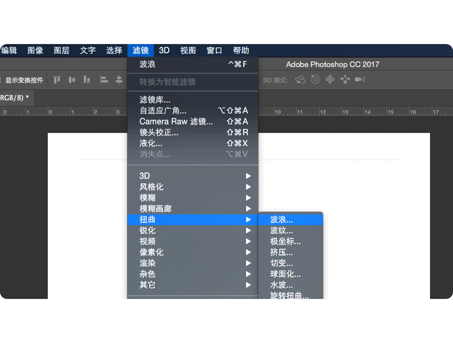The width and height of the screenshot is (453, 343).
Task: Apply last filter 波浪 at menu top
Action: point(193,64)
